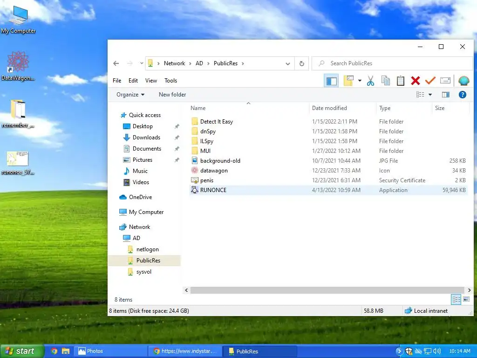
Task: Sort by the Name column header
Action: pyautogui.click(x=248, y=108)
